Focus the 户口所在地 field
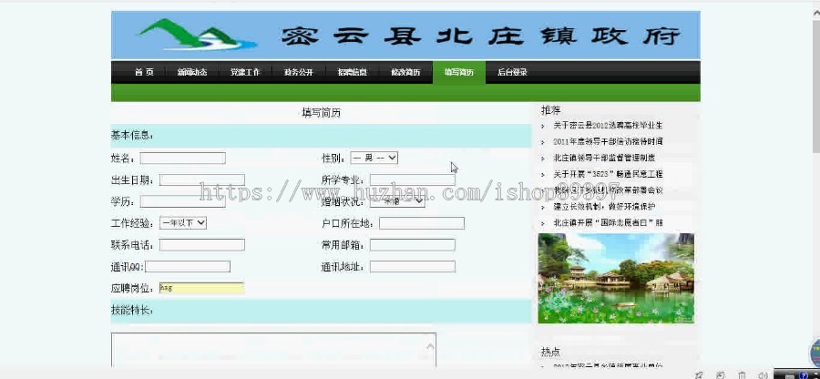Viewport: 820px width, 379px height. tap(422, 223)
